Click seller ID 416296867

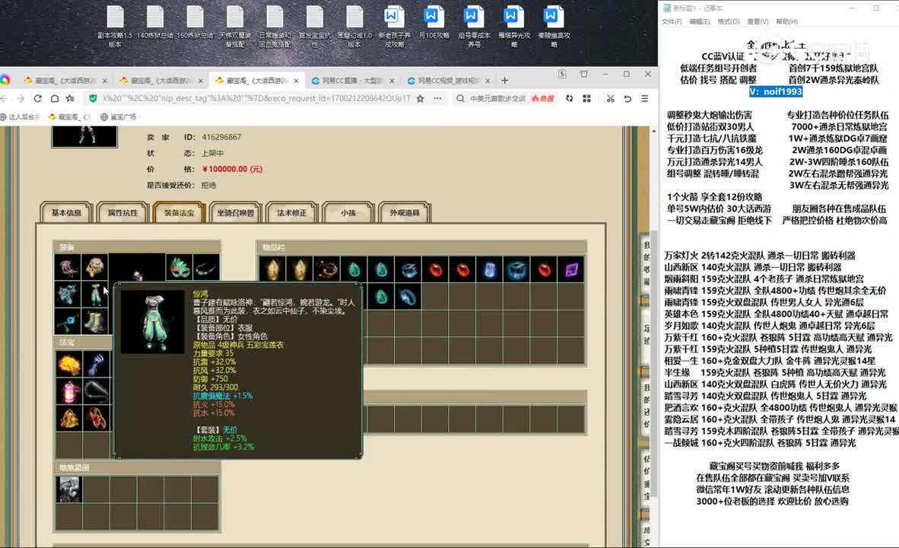[221, 137]
